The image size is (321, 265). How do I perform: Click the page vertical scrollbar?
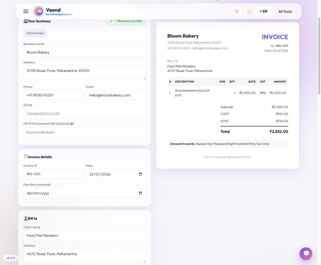(319, 56)
